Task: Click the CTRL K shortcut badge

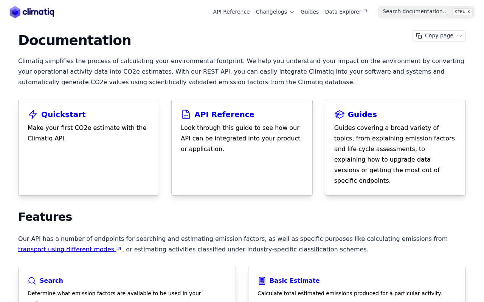Action: pyautogui.click(x=462, y=12)
